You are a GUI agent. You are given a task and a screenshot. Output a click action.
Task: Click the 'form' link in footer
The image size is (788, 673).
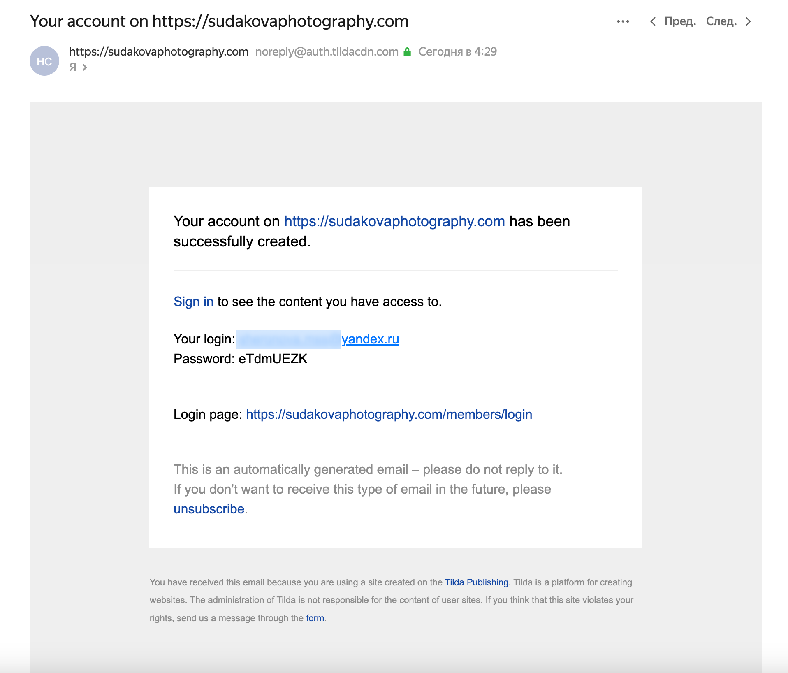coord(315,618)
